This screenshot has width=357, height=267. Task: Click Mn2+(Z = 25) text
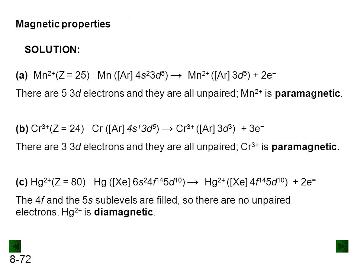pyautogui.click(x=61, y=75)
